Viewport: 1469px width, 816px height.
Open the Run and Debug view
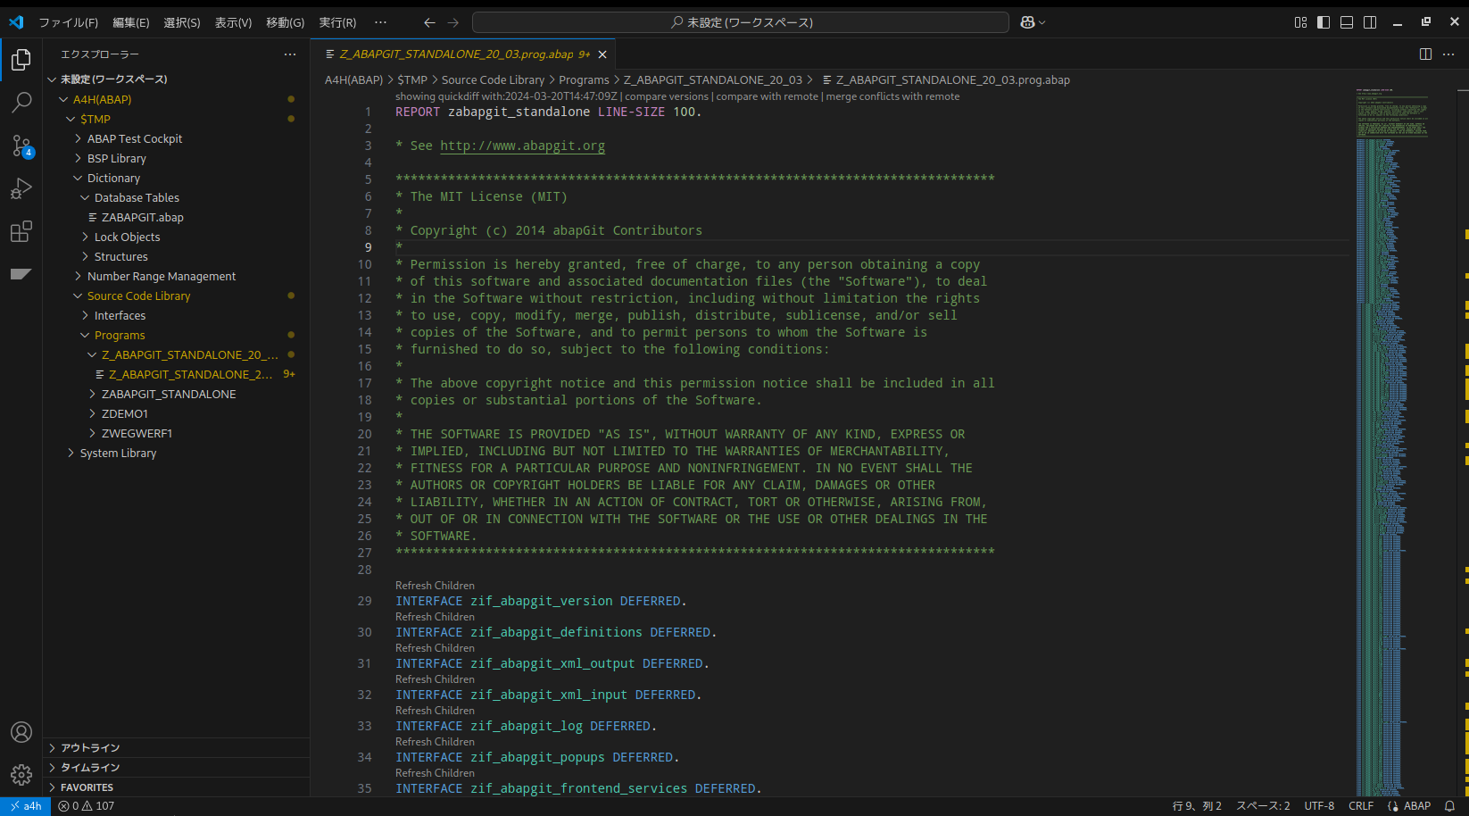coord(21,188)
